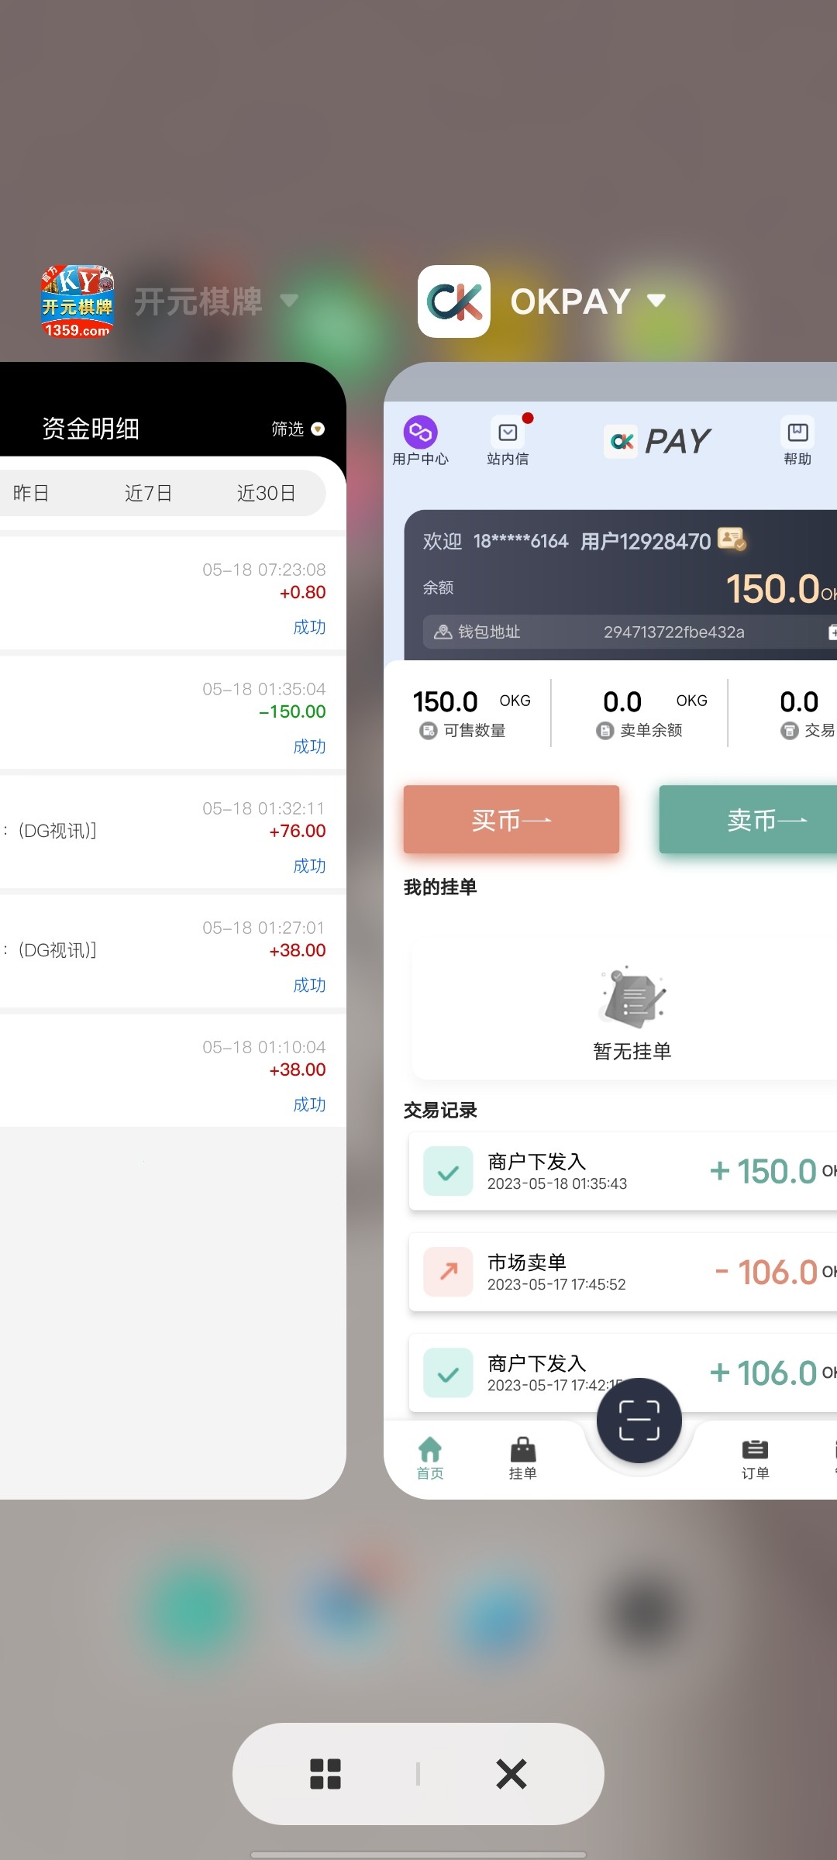The image size is (837, 1860).
Task: Tap the center scan QR button
Action: 639,1421
